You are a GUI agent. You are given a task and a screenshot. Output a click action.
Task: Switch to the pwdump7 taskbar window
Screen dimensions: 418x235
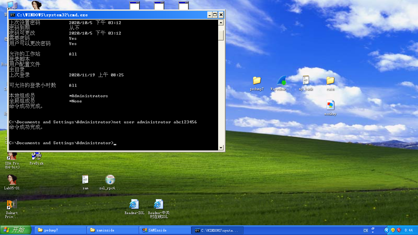[x=60, y=230]
